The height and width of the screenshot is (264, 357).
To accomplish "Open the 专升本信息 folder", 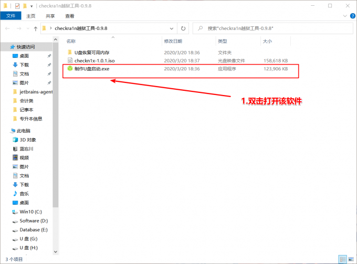I will 31,119.
